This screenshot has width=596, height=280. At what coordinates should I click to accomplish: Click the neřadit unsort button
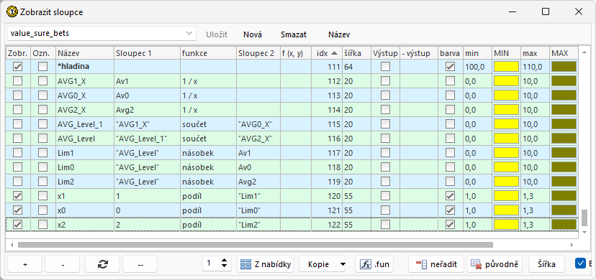pyautogui.click(x=437, y=264)
